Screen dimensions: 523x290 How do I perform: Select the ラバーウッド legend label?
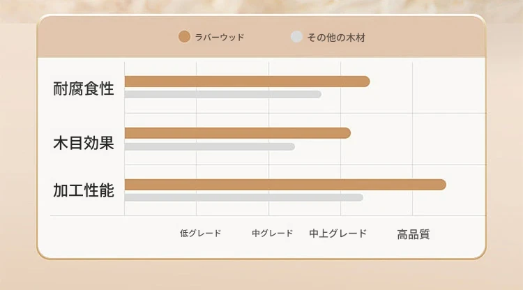pyautogui.click(x=220, y=37)
